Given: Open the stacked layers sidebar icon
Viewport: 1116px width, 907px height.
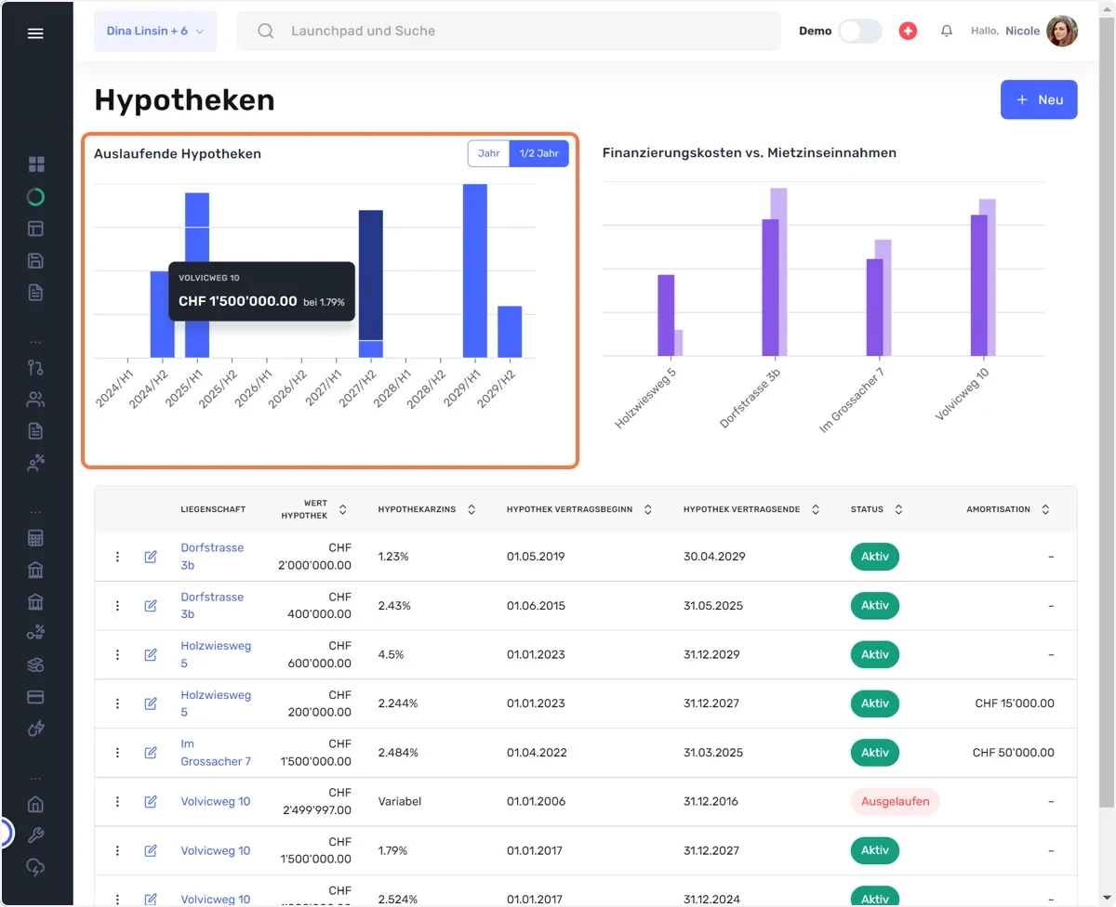Looking at the screenshot, I should [36, 665].
